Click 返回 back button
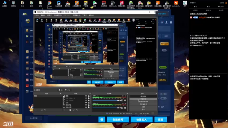Image resolution: width=228 pixels, height=128 pixels. (x=160, y=119)
